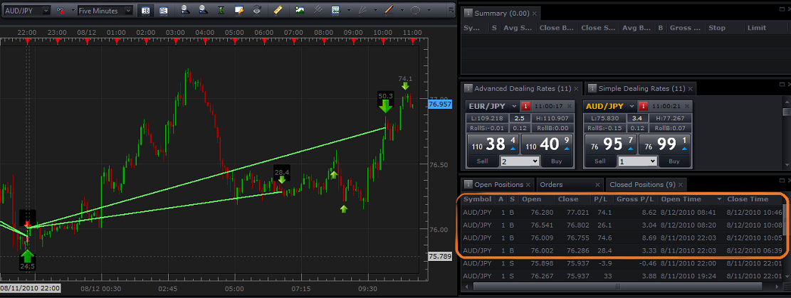Click the Close Time column header

tap(754, 199)
